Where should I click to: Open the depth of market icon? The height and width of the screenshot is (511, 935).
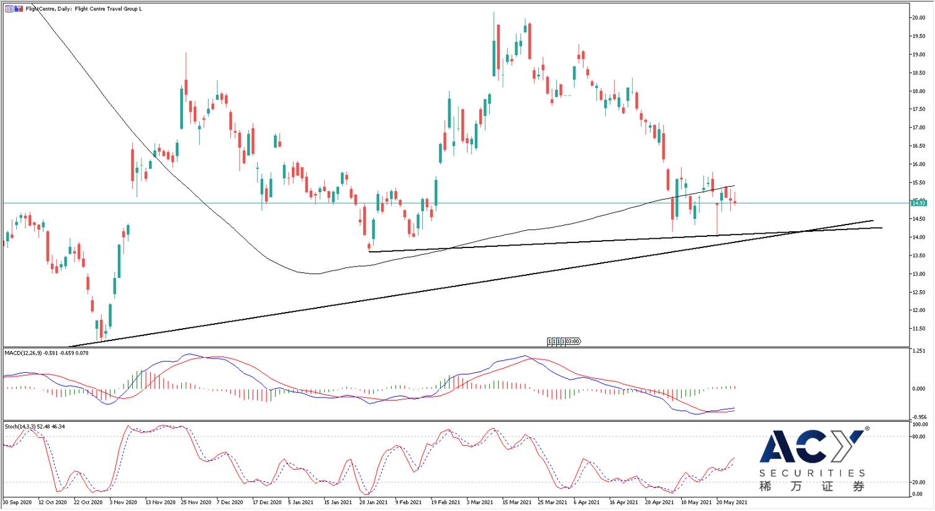19,9
